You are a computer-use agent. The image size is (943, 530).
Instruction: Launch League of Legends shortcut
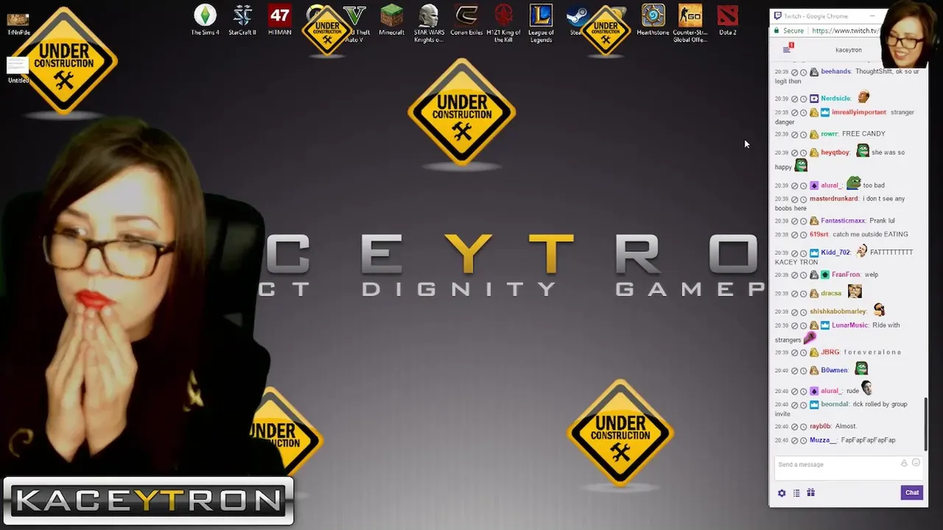click(541, 24)
